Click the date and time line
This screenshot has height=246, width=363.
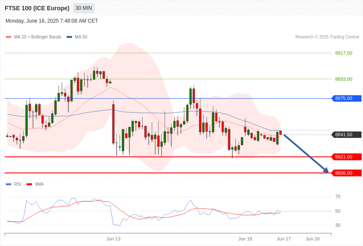(x=52, y=21)
